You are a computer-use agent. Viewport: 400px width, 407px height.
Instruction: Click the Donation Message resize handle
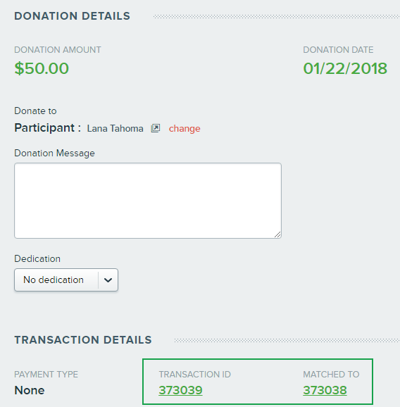(277, 234)
